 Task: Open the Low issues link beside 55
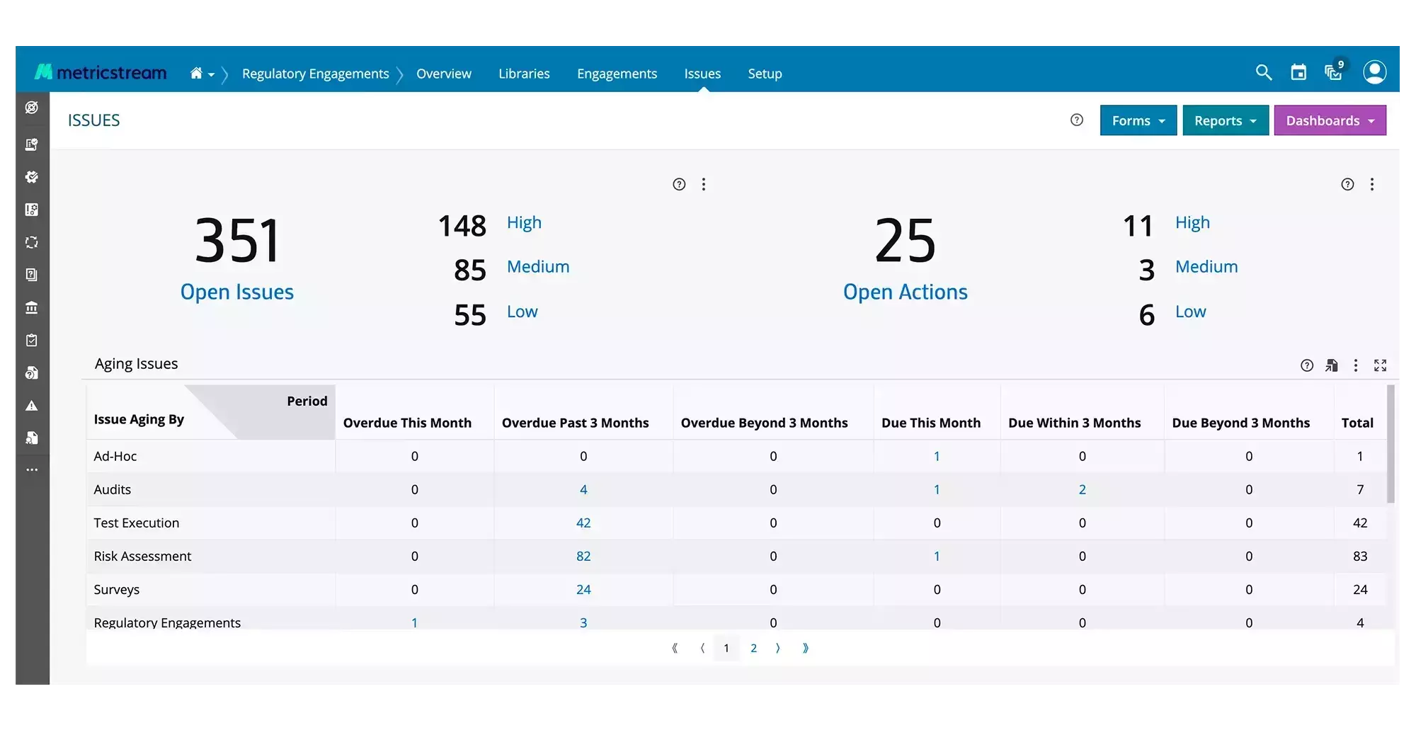(x=523, y=312)
